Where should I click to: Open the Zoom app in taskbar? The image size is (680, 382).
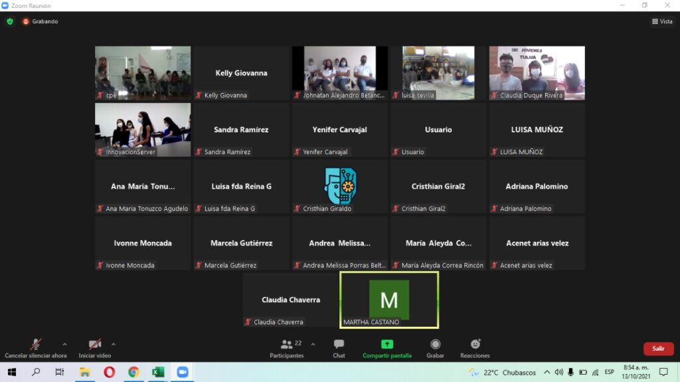coord(182,372)
